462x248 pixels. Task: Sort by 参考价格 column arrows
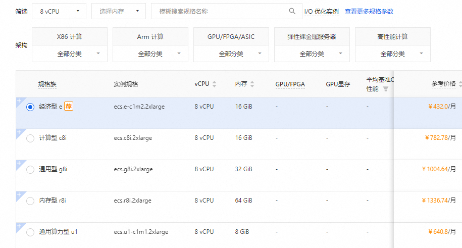tap(460, 84)
